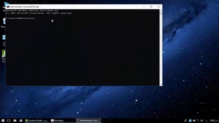Maximize the Command Prompt window

[151, 7]
